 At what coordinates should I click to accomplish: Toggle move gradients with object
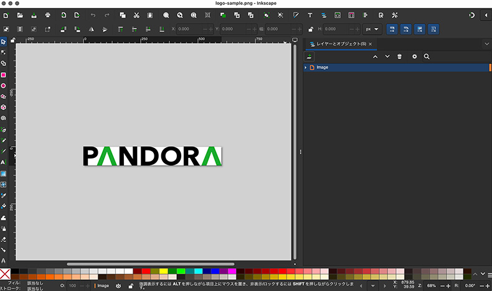420,29
